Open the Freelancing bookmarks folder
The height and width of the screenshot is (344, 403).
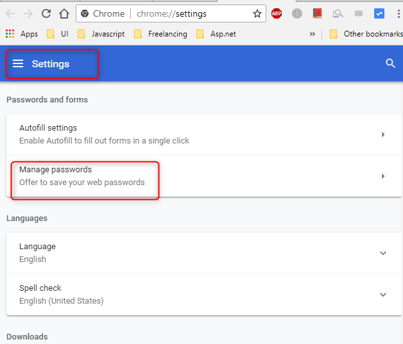coord(160,34)
